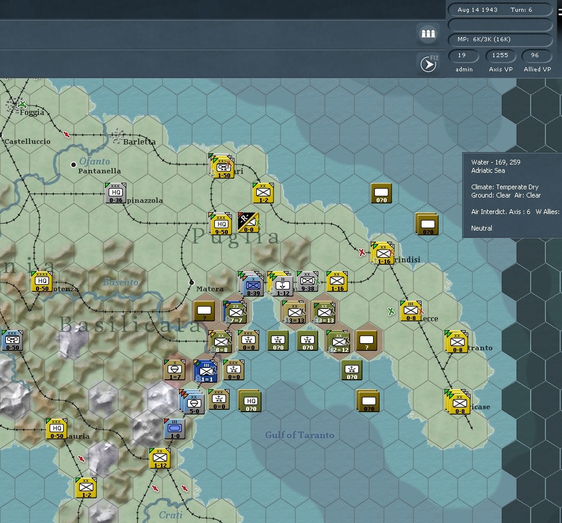The image size is (562, 523).
Task: Select the blue 1-0 armored unit counter
Action: pos(175,429)
